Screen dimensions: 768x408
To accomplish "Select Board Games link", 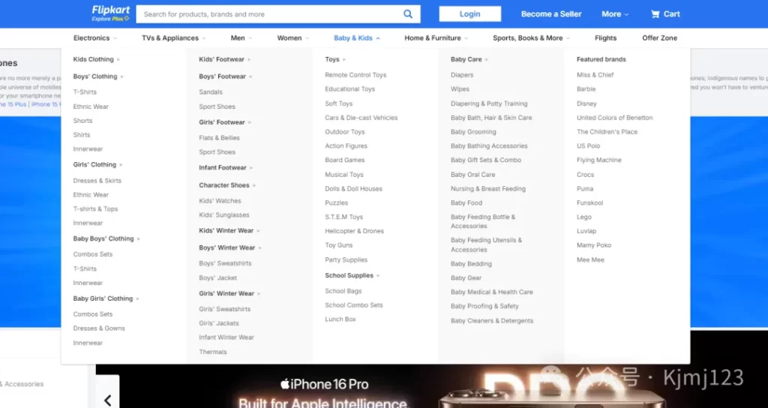I will tap(344, 160).
